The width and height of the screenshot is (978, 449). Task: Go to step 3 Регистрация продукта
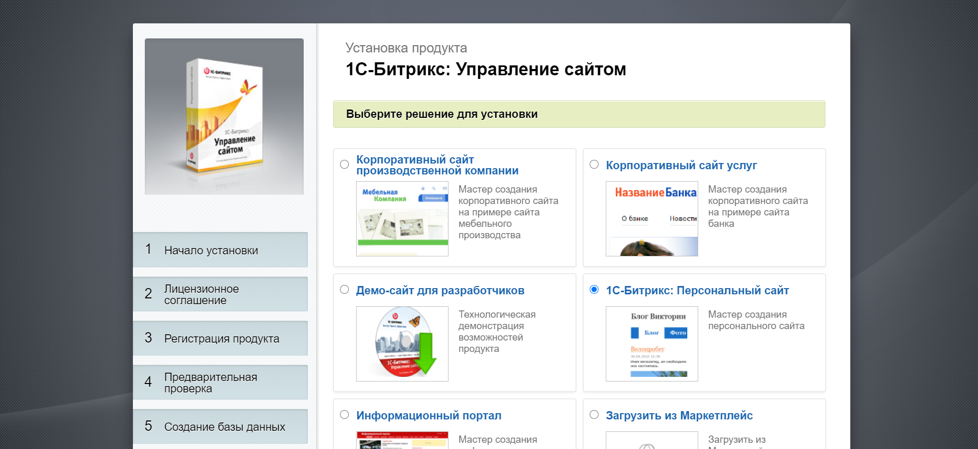(220, 338)
